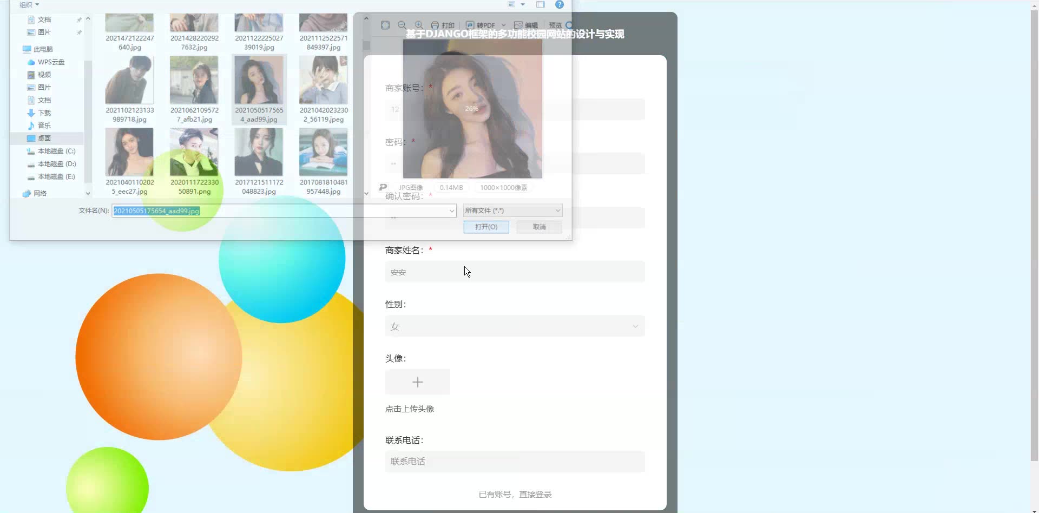Select the fit-to-window icon in preview toolbar
Image resolution: width=1039 pixels, height=513 pixels.
(x=385, y=25)
